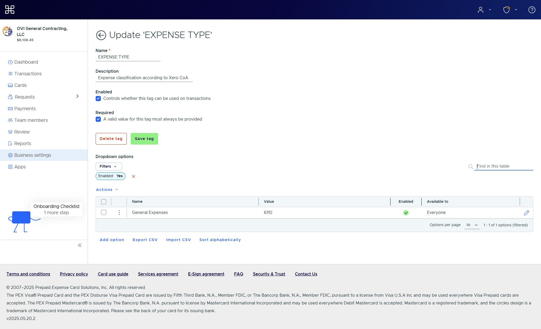Open the shield security icon menu
This screenshot has width=541, height=329.
[x=507, y=10]
